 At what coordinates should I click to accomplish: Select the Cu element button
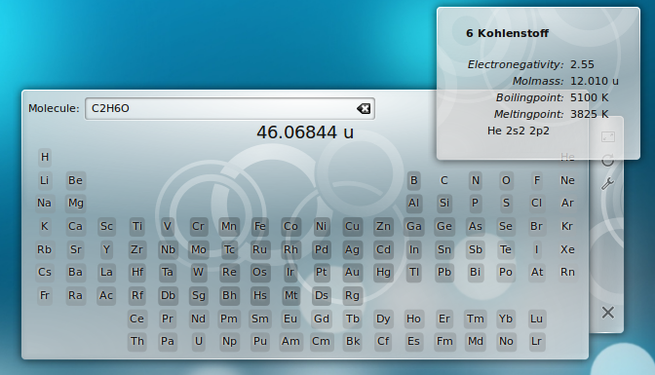[352, 226]
